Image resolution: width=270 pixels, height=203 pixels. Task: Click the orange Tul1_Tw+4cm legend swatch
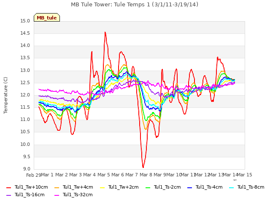57,188
